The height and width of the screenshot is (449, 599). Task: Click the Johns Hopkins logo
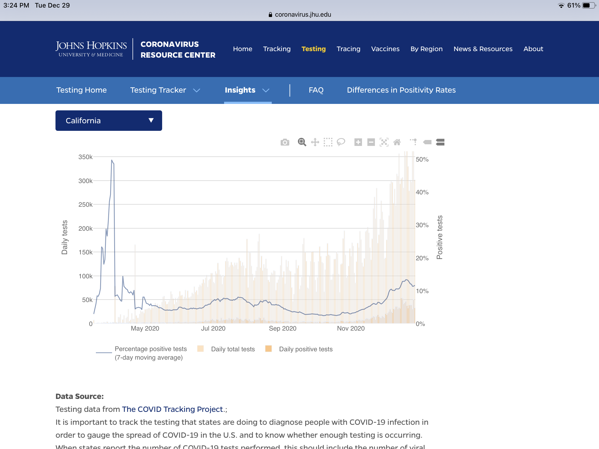coord(91,49)
